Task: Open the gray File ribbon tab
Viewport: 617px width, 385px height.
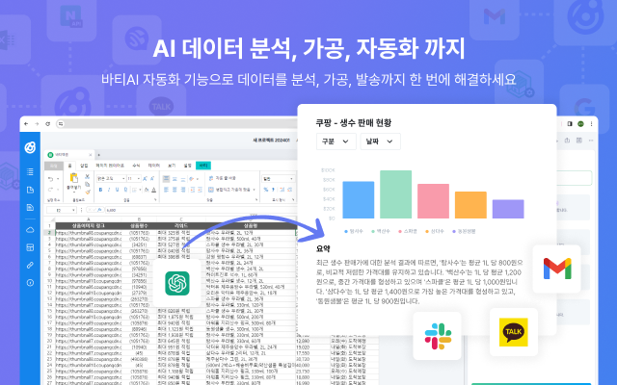Action: pos(54,166)
